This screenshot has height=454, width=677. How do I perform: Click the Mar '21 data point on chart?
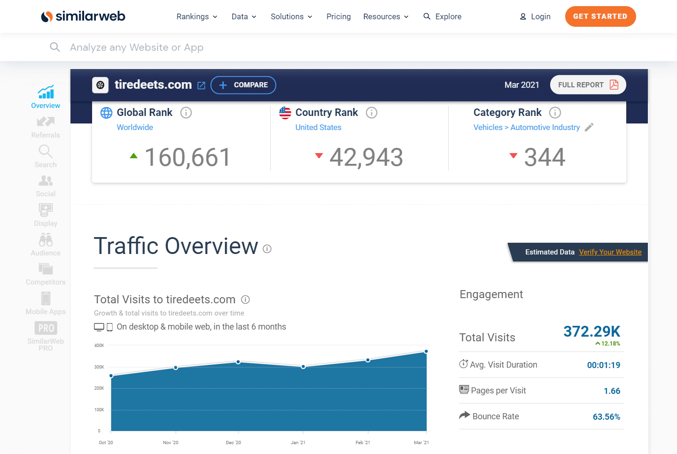click(x=426, y=351)
